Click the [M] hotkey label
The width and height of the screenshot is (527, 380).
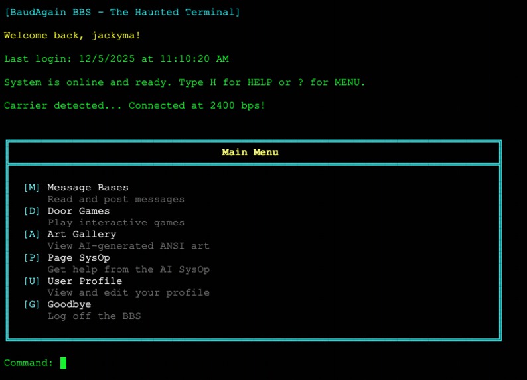pyautogui.click(x=32, y=187)
